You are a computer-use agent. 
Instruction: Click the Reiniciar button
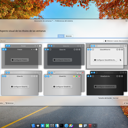(10, 103)
